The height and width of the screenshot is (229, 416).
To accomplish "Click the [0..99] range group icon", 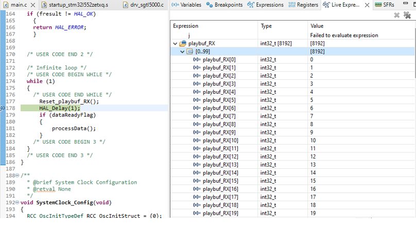I will [189, 51].
